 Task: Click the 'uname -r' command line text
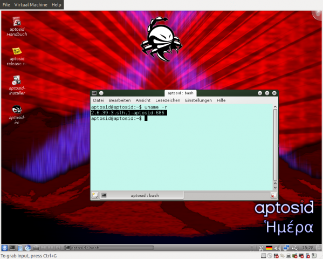(x=156, y=107)
